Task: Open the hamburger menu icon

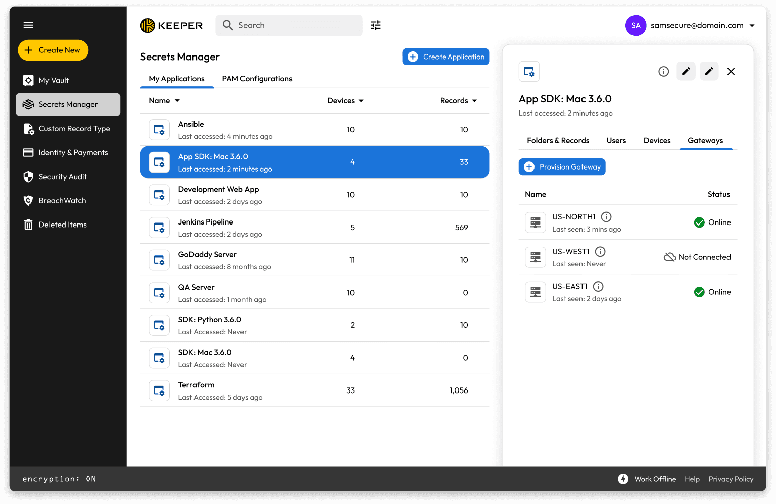Action: coord(28,25)
